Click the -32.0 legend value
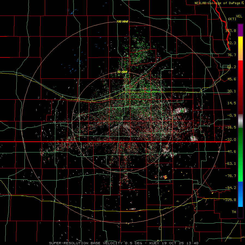This screenshot has width=245, height=245. point(231,140)
